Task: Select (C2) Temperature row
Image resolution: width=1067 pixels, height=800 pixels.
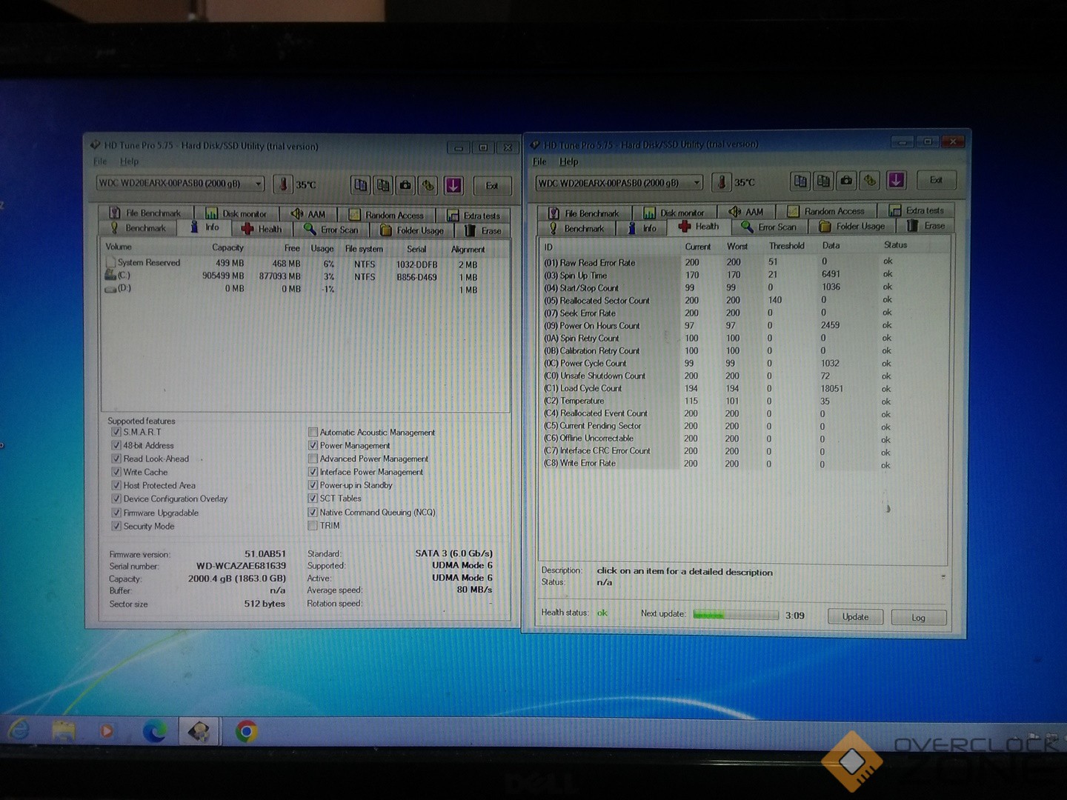Action: pos(743,401)
